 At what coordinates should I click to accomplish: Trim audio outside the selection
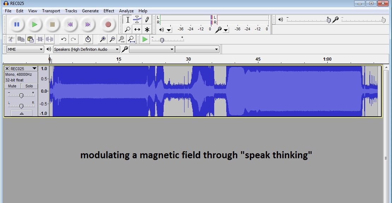40,39
